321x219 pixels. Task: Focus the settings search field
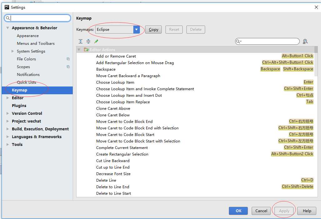(37, 18)
